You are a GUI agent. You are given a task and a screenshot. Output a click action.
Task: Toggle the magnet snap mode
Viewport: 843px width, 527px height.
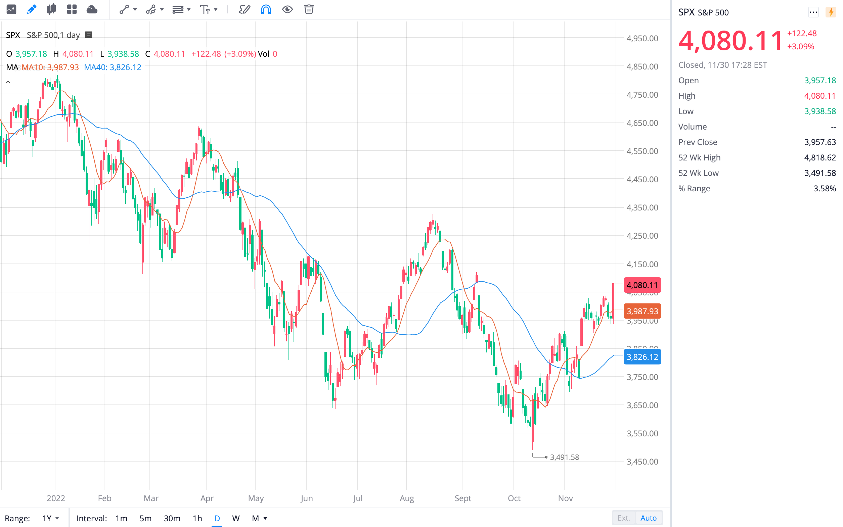point(266,9)
